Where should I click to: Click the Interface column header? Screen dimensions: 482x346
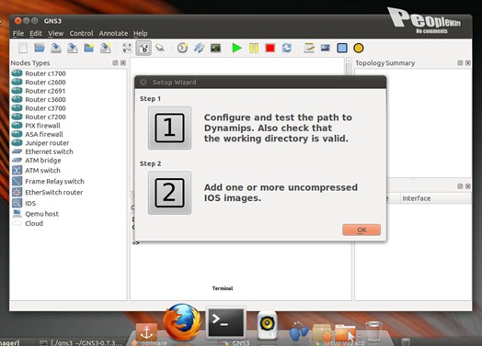pyautogui.click(x=435, y=198)
